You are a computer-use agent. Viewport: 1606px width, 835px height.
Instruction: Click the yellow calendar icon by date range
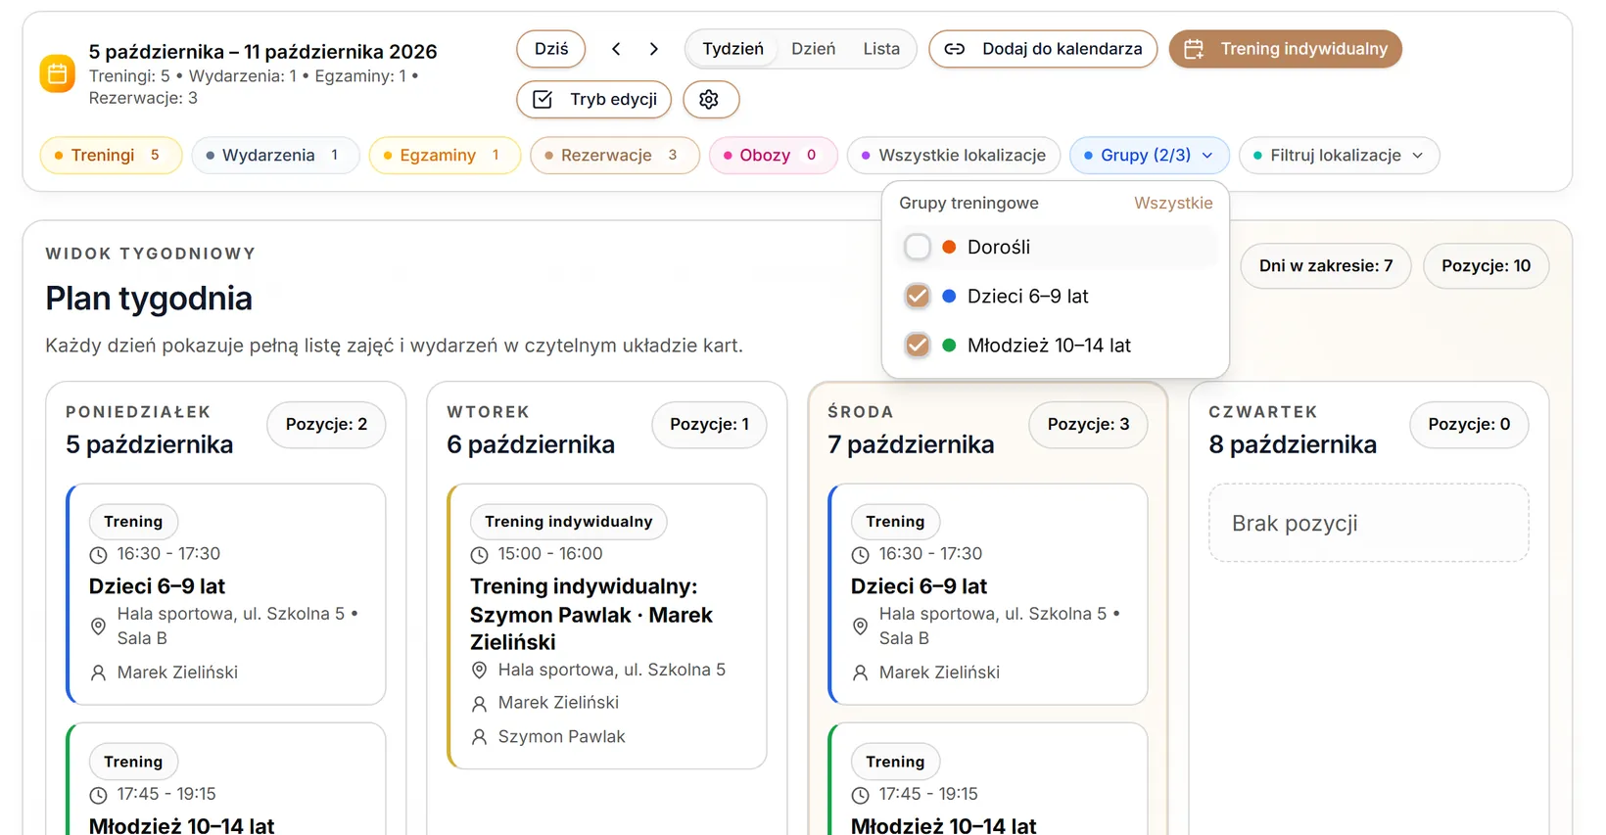pos(57,73)
